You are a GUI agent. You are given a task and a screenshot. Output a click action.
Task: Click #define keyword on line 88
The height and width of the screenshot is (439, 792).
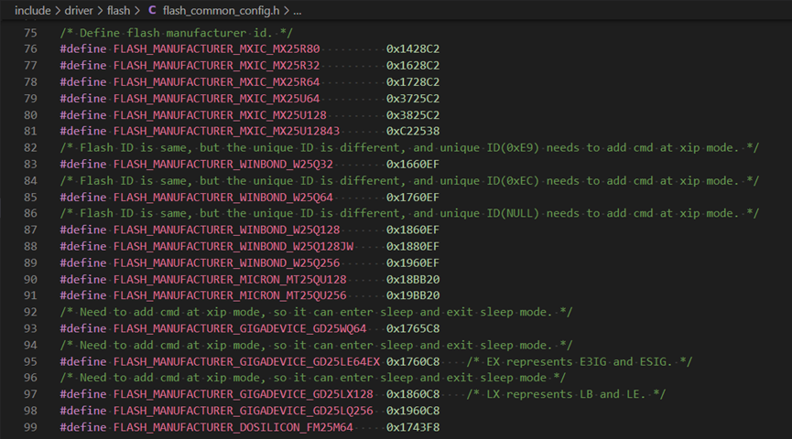point(85,246)
